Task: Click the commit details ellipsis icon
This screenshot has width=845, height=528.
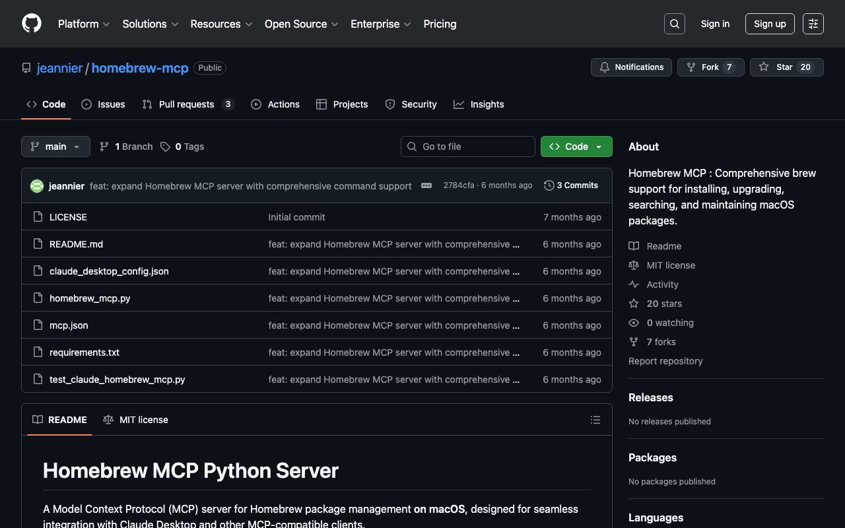Action: 426,185
